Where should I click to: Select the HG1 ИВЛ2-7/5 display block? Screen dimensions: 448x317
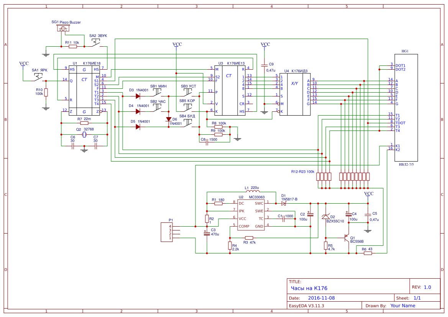tap(406, 108)
